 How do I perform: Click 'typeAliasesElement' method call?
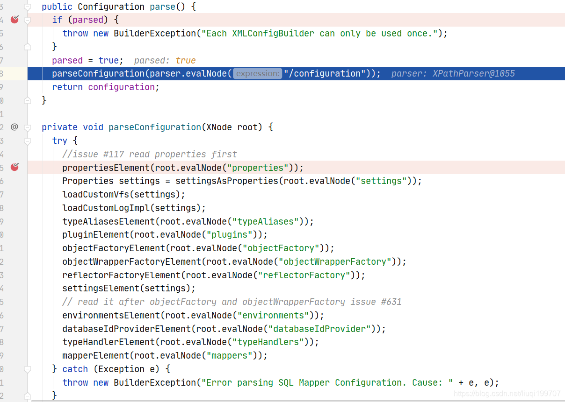point(109,221)
